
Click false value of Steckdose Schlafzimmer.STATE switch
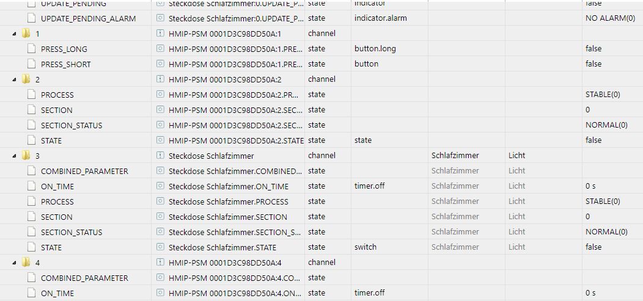pos(593,247)
